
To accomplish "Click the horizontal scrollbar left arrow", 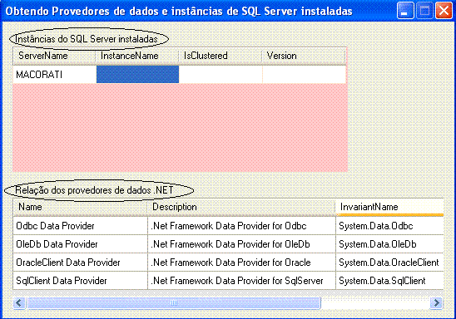I will pyautogui.click(x=19, y=303).
